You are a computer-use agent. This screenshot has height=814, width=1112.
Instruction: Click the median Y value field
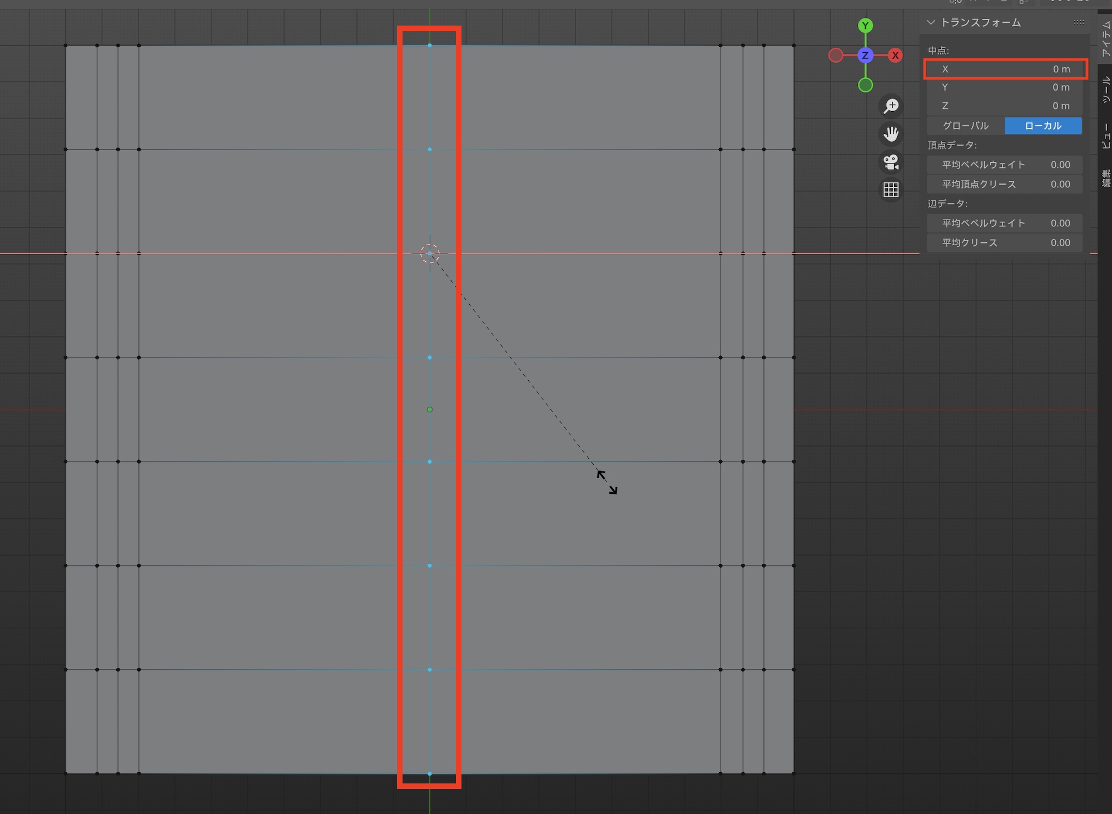tap(1005, 87)
